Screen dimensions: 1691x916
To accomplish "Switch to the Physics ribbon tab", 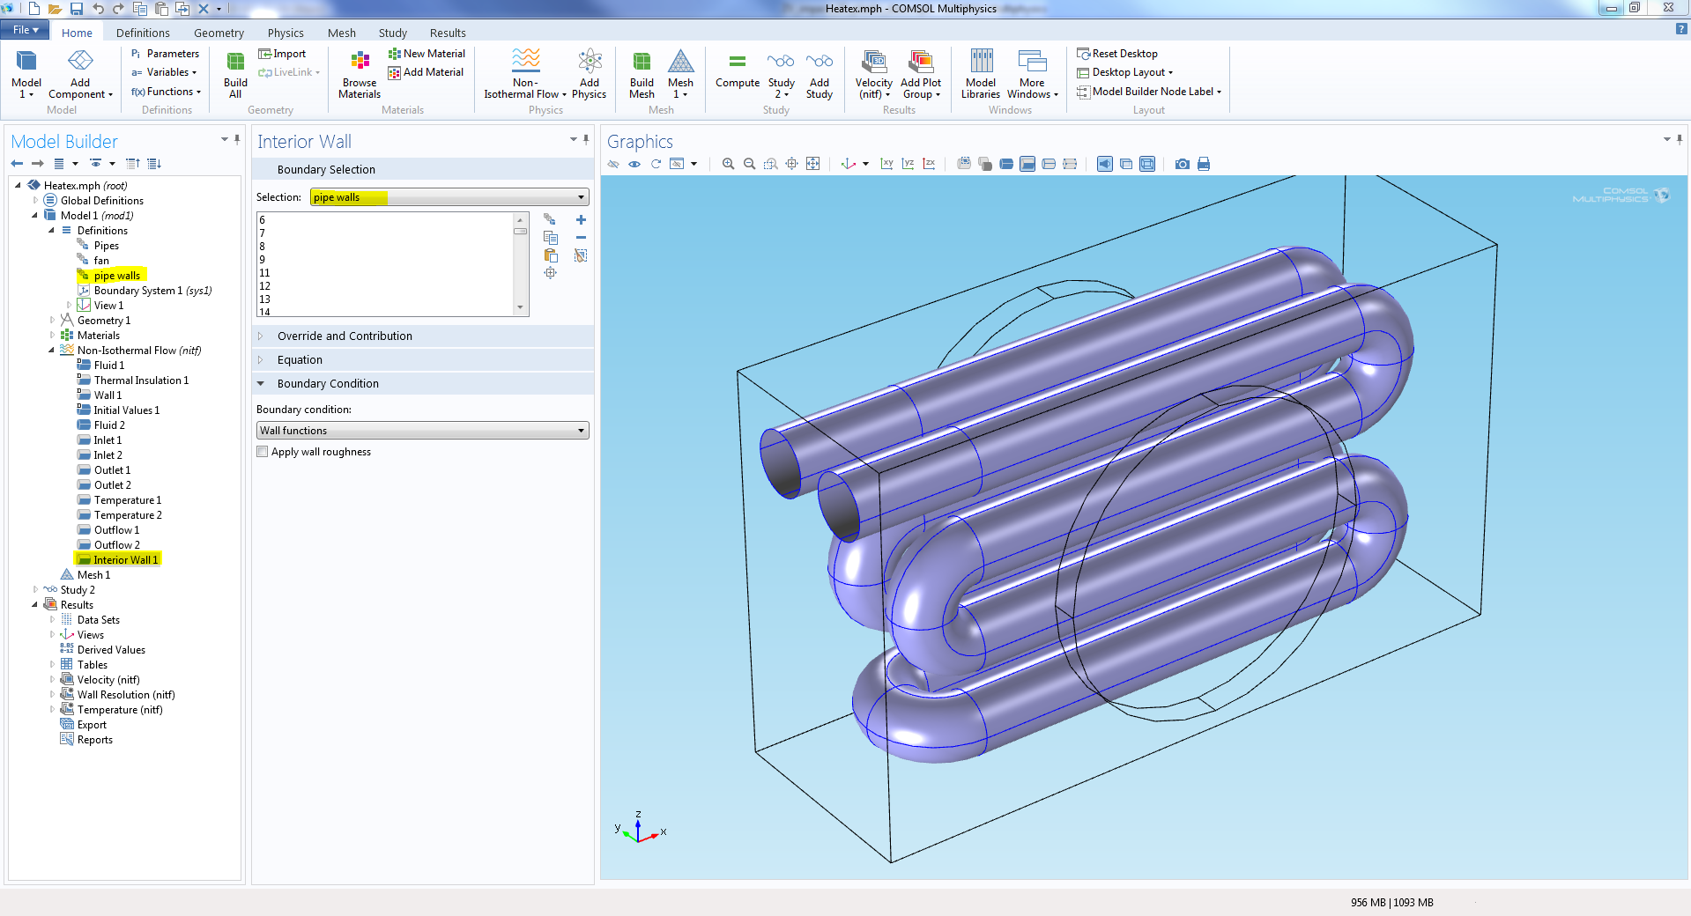I will (x=286, y=33).
